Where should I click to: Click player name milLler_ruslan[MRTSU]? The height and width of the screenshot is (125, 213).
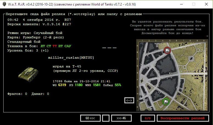(x=71, y=58)
